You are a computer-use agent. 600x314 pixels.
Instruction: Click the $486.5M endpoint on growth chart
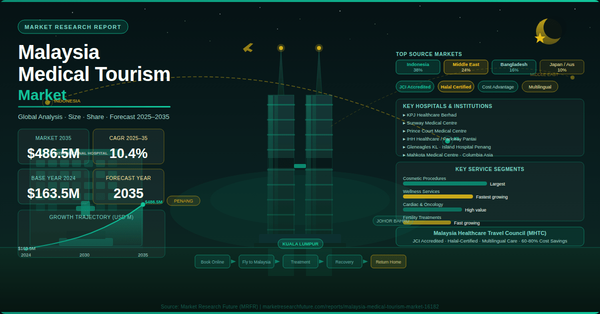pyautogui.click(x=143, y=204)
